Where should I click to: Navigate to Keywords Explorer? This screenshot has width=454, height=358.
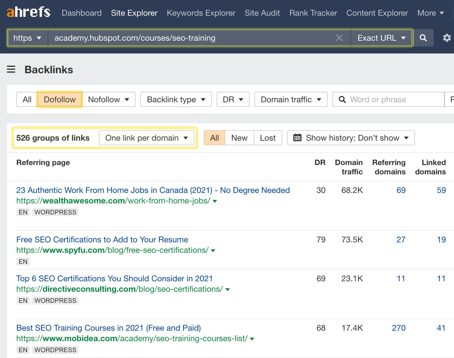tap(201, 13)
